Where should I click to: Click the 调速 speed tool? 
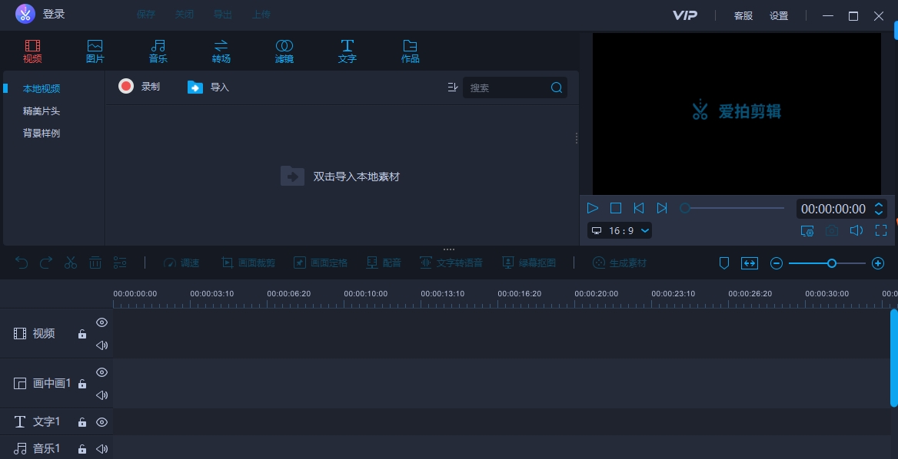click(x=181, y=263)
